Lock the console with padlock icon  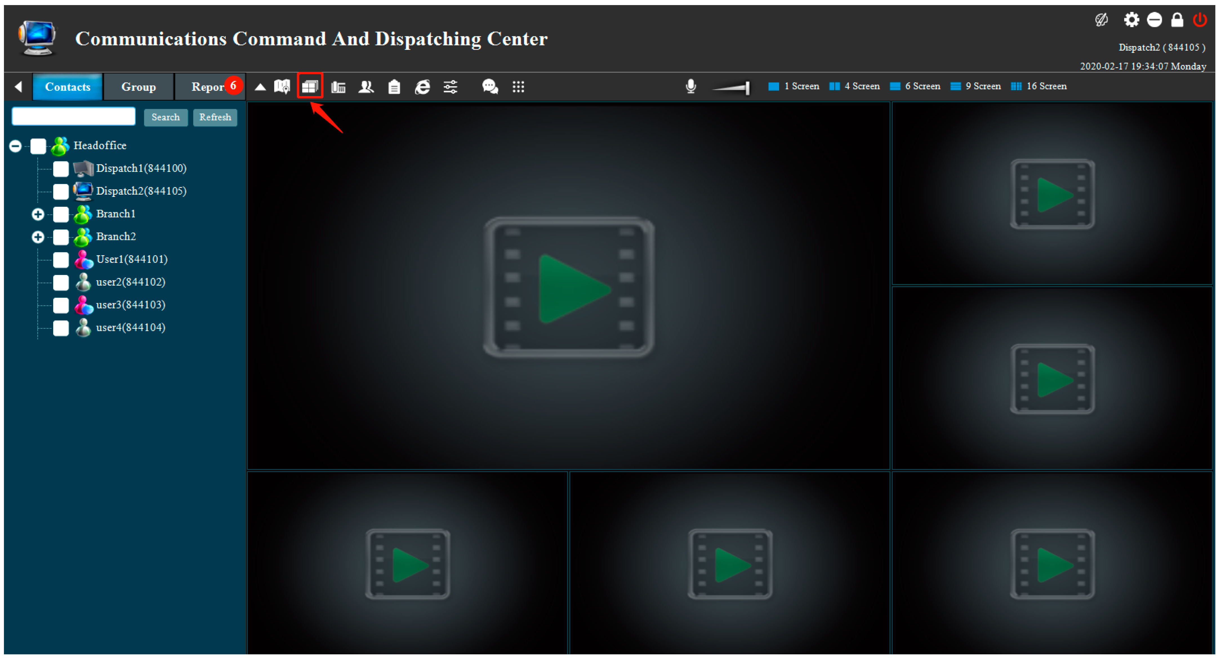click(x=1177, y=20)
